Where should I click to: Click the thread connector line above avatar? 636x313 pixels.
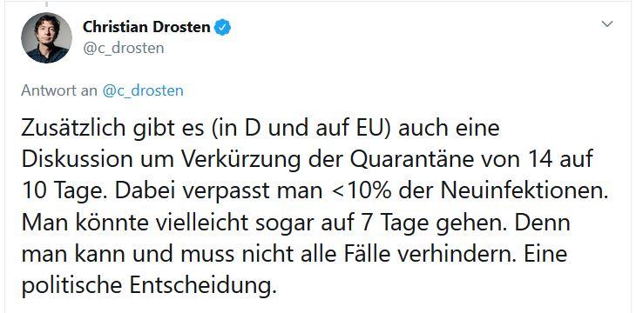[46, 3]
